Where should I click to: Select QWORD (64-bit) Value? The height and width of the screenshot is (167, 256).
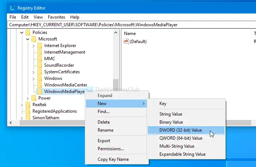click(186, 138)
